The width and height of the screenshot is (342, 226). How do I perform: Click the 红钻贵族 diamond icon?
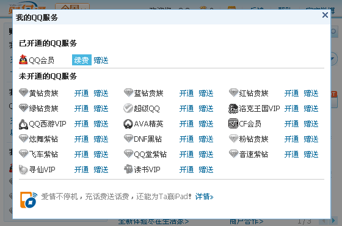coord(233,93)
